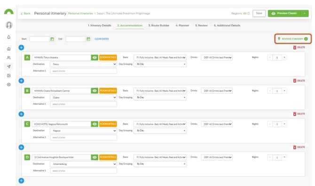Open Start date calendar picker
The width and height of the screenshot is (315, 186).
[52, 39]
